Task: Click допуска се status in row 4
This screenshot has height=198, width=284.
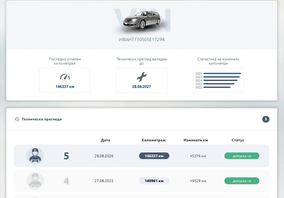Action: [x=242, y=181]
